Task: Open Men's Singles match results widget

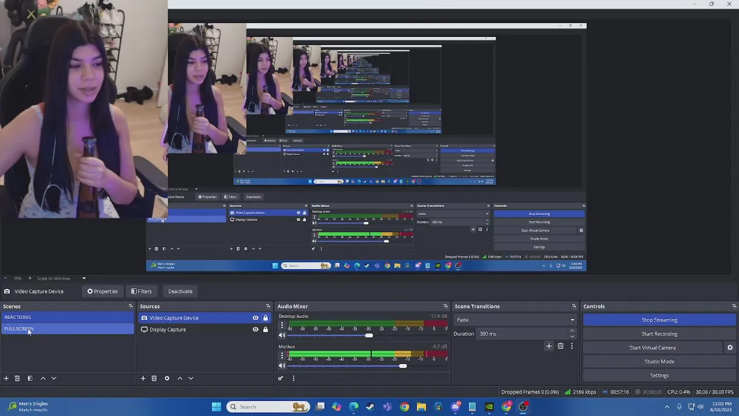Action: [x=29, y=407]
